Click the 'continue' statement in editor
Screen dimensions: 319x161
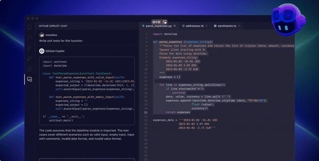pyautogui.click(x=179, y=92)
